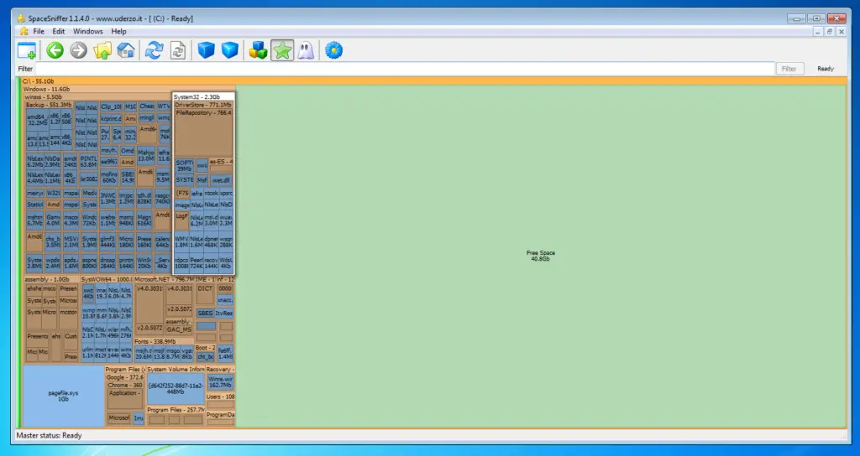Toggle the green star button

(282, 50)
